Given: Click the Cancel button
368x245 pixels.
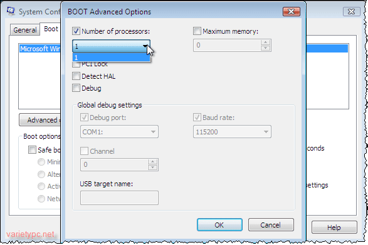Looking at the screenshot, I should pyautogui.click(x=271, y=224).
